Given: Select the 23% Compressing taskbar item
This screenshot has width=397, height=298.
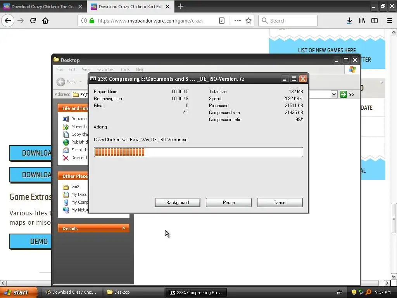Looking at the screenshot, I should click(x=196, y=293).
